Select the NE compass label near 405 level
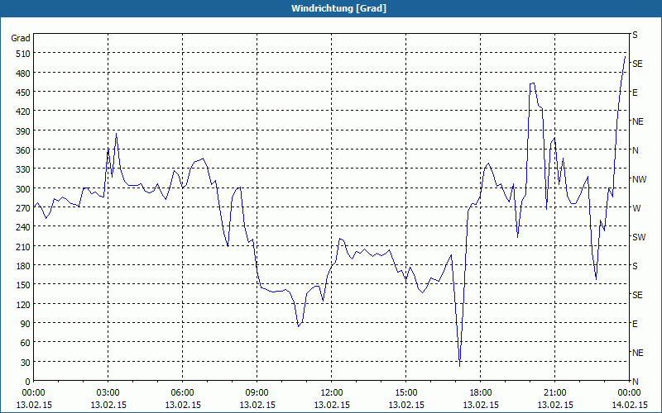 pos(637,121)
